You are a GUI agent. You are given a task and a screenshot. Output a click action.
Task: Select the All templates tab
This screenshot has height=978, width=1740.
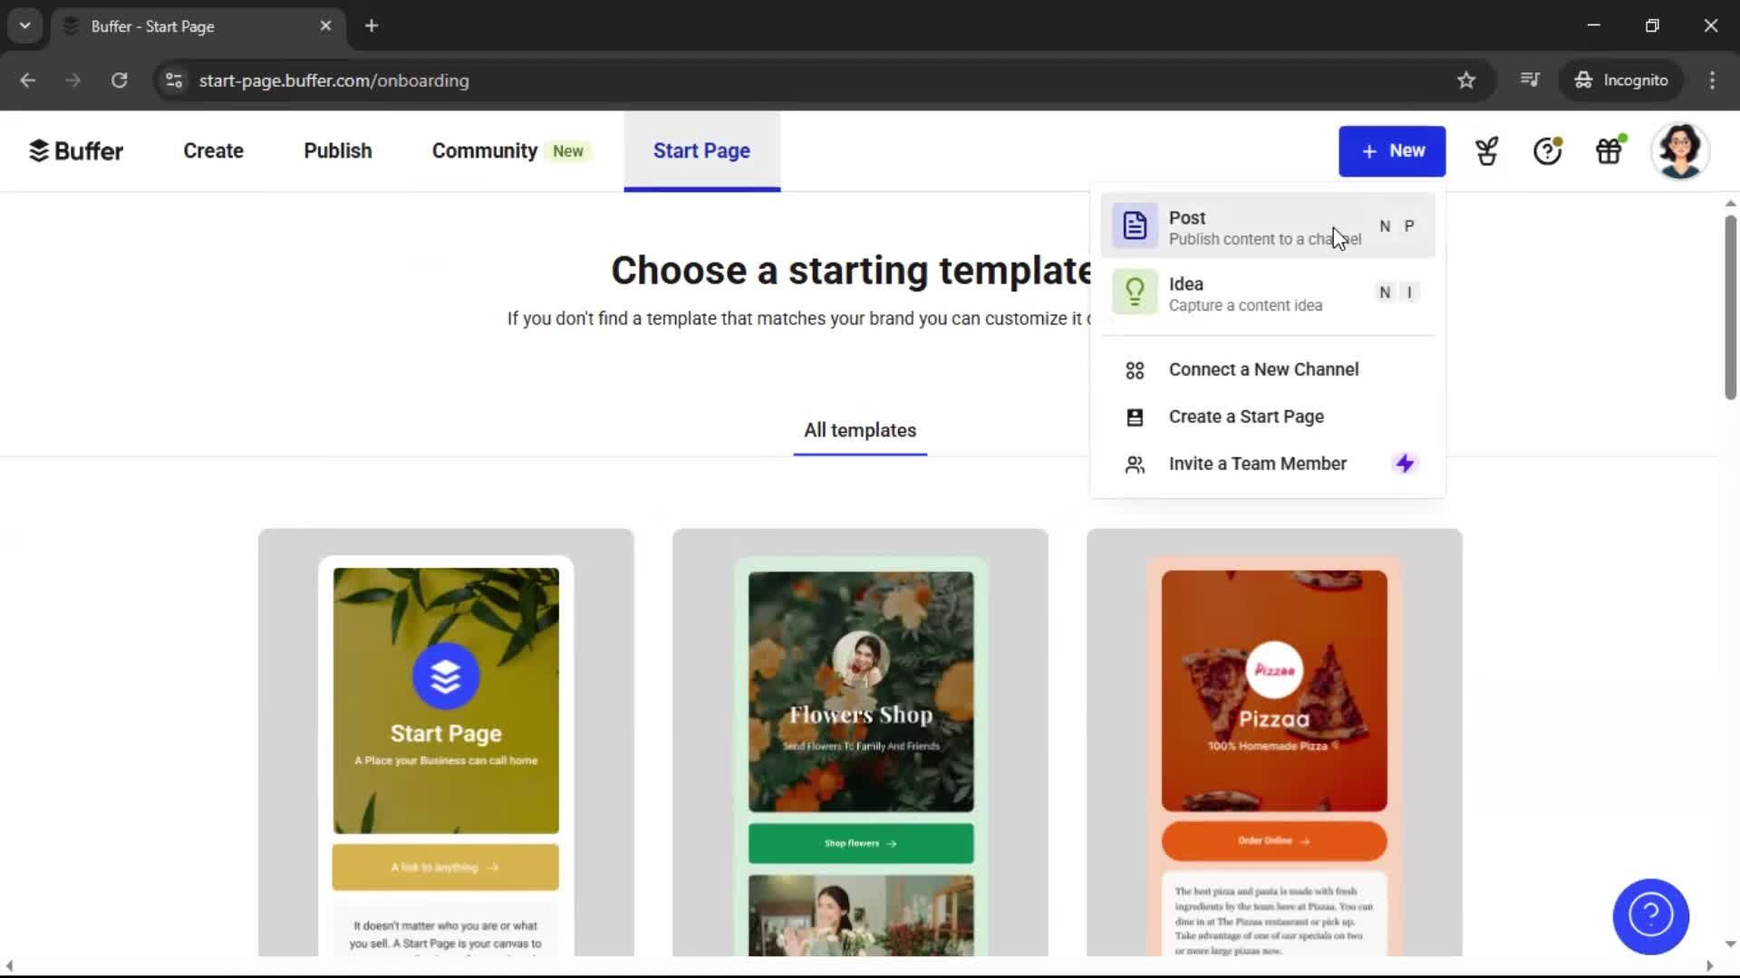click(859, 430)
